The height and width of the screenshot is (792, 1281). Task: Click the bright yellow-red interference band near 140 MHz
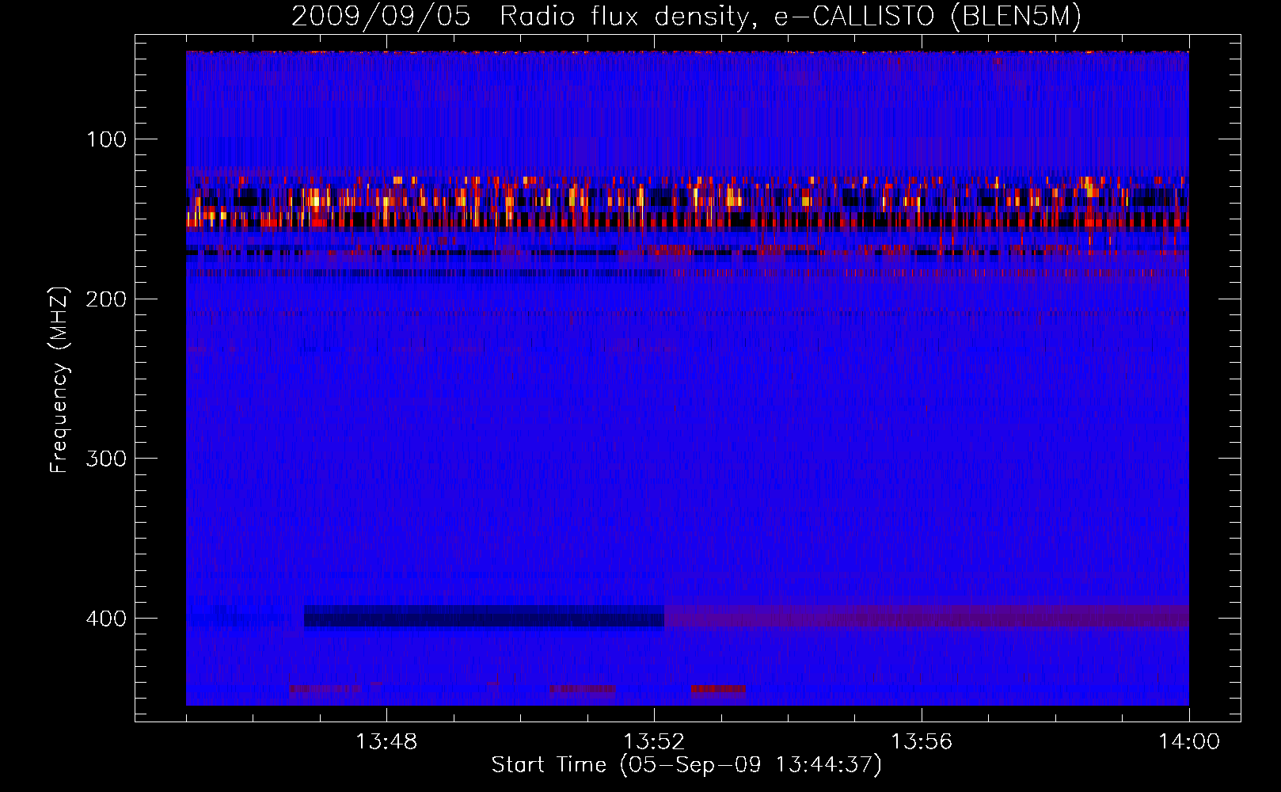tap(687, 203)
